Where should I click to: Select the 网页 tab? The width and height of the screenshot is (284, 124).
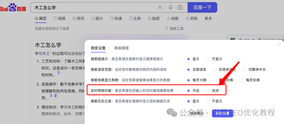pyautogui.click(x=41, y=18)
